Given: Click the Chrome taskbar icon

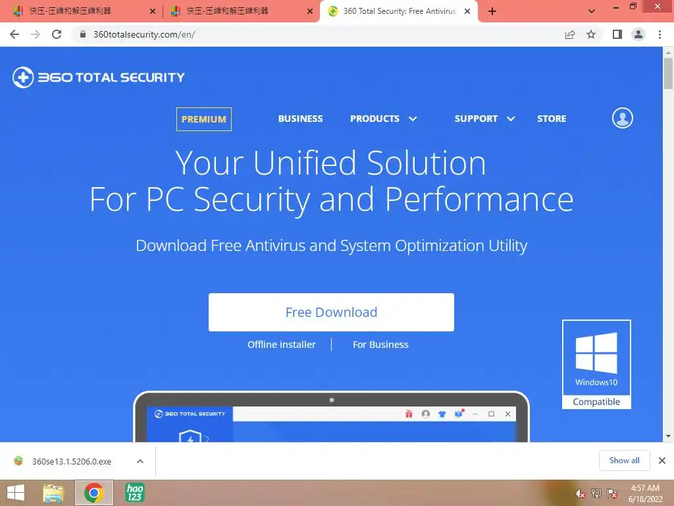Looking at the screenshot, I should [93, 493].
